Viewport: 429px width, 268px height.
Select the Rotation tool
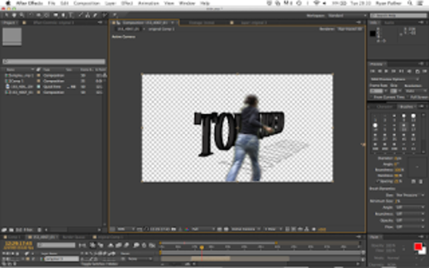pos(31,15)
